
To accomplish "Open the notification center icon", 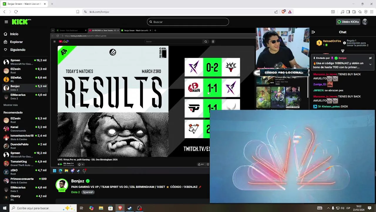I will tap(370, 208).
